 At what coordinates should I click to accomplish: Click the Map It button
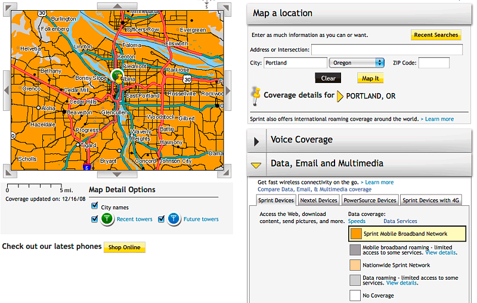click(370, 78)
